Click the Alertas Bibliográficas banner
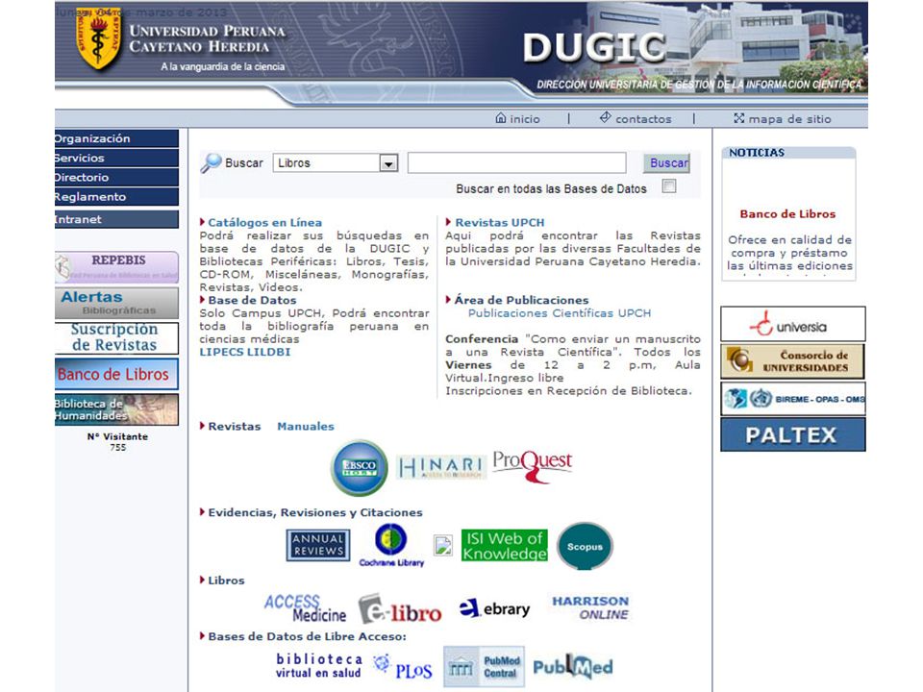Viewport: 923px width, 692px height. click(x=116, y=303)
